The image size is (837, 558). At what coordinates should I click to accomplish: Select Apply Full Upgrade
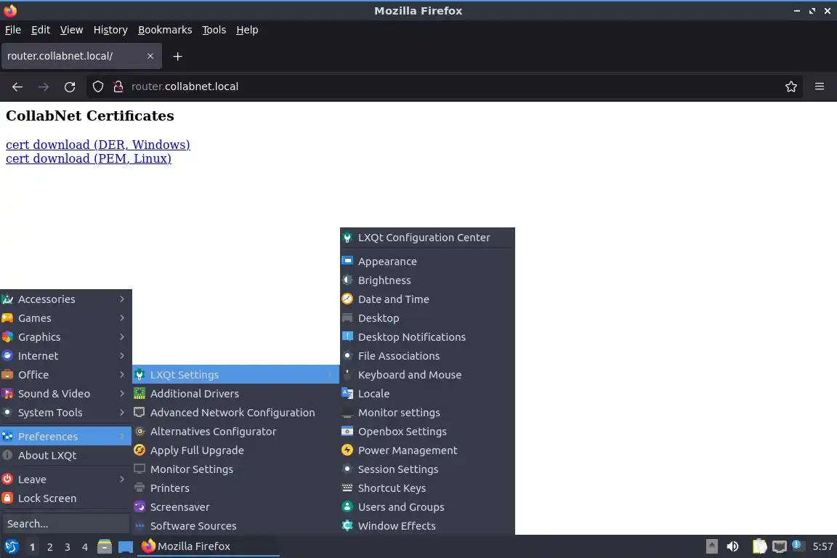(236, 450)
